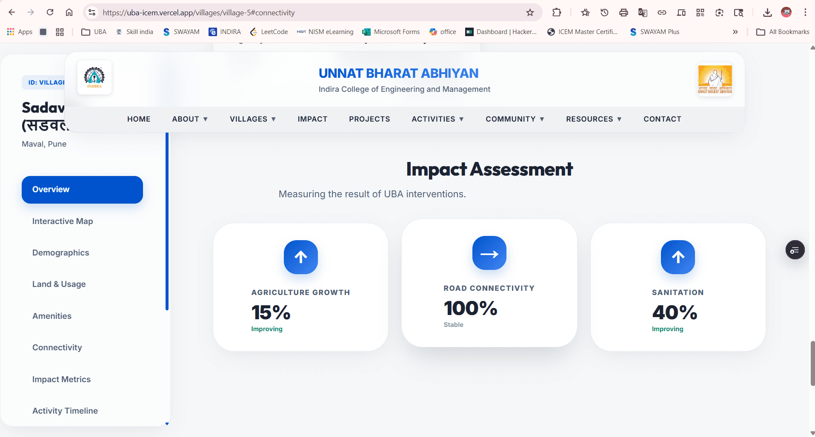Open Dashboard | Hacker... bookmark

coord(501,32)
